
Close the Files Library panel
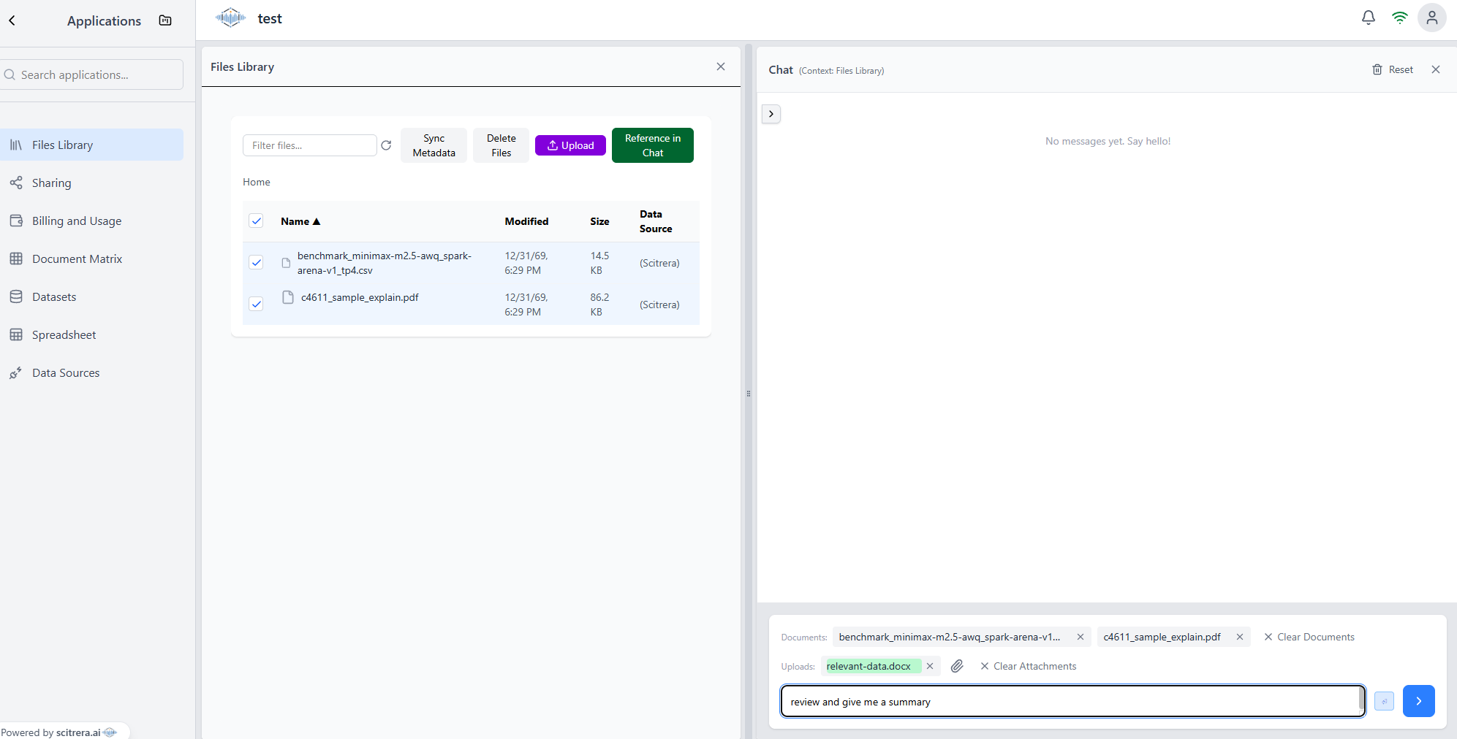coord(721,66)
